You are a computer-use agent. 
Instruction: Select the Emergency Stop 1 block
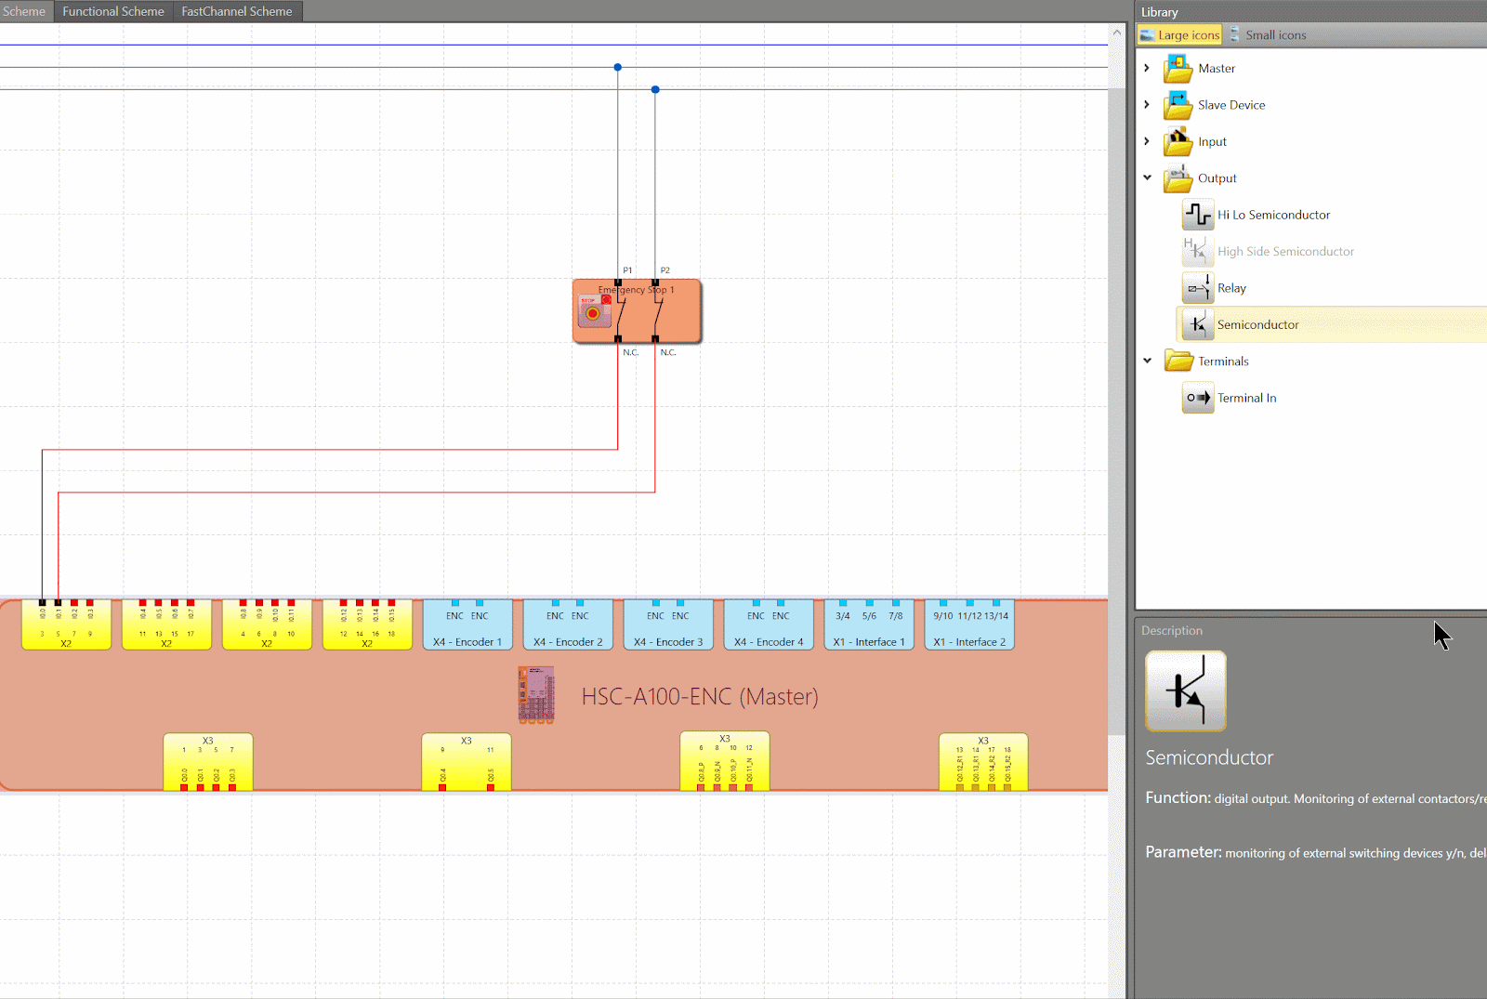coord(637,311)
